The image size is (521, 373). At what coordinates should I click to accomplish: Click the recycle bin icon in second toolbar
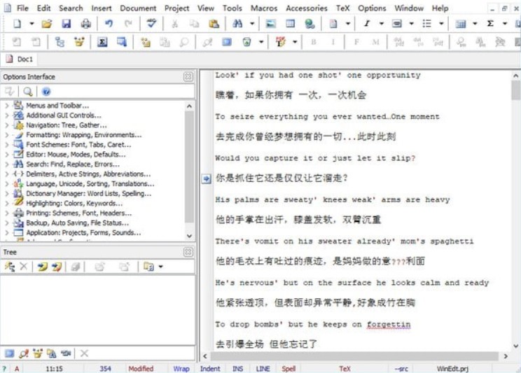point(246,42)
